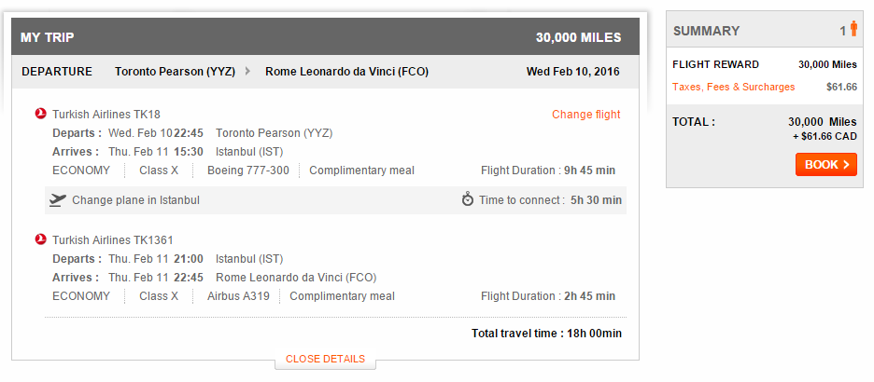
Task: Click the arrow between Toronto and Rome
Action: tap(247, 71)
